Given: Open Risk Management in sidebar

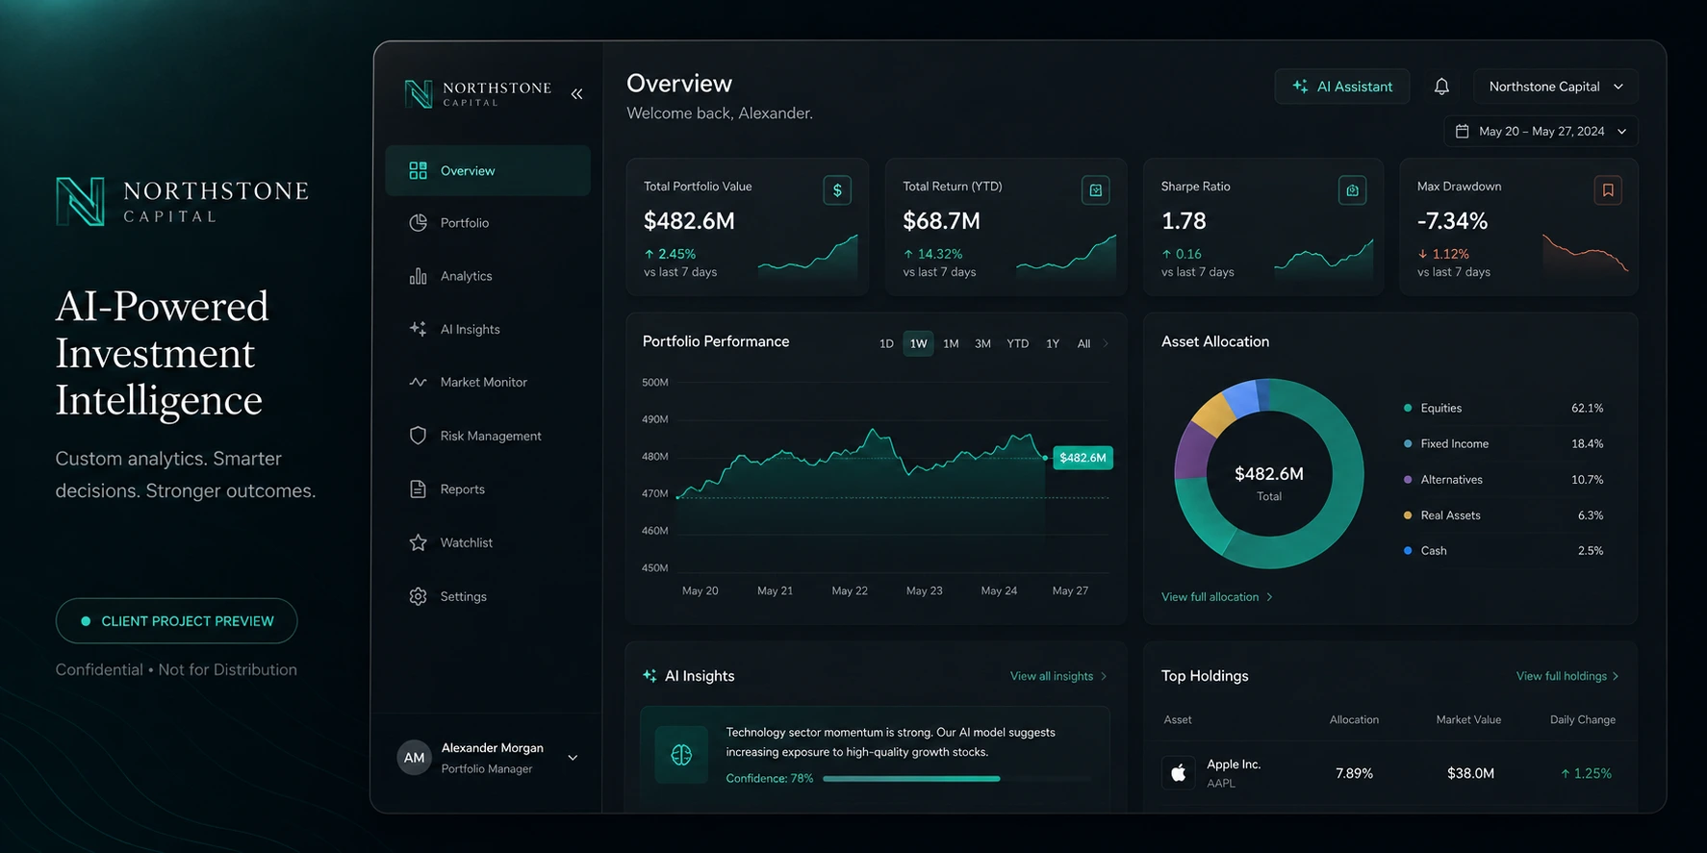Looking at the screenshot, I should 489,436.
